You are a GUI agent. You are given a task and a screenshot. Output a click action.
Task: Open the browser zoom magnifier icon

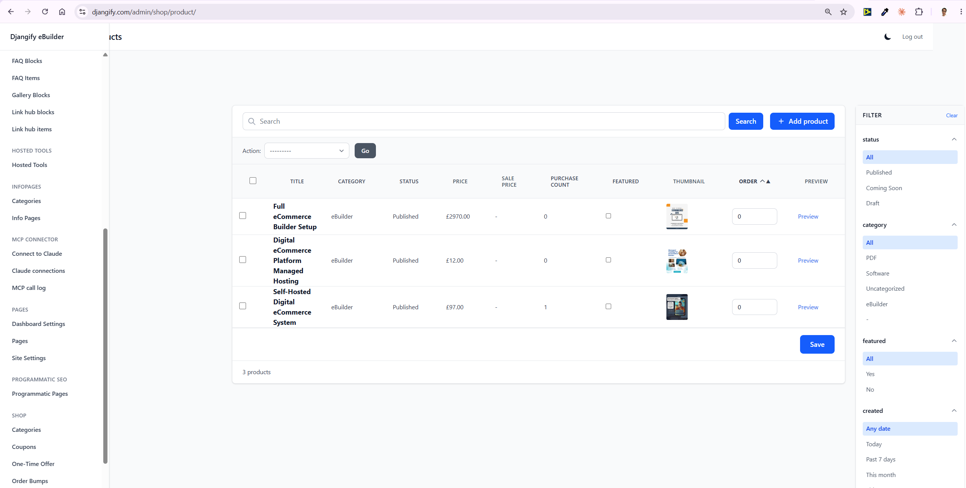pyautogui.click(x=828, y=12)
